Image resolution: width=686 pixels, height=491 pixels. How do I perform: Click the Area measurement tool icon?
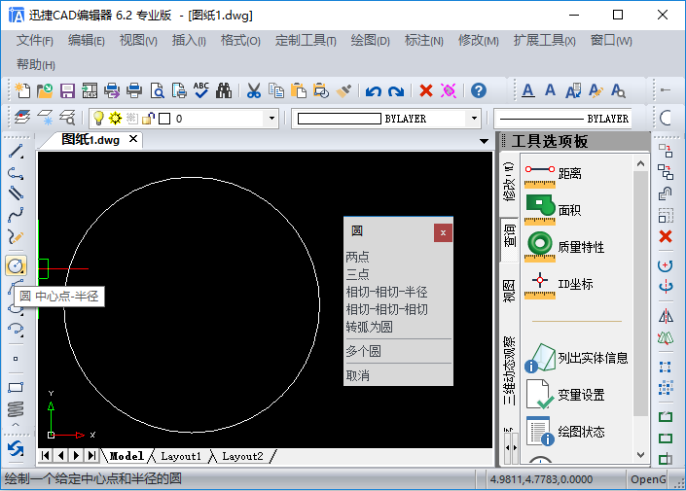[x=540, y=210]
